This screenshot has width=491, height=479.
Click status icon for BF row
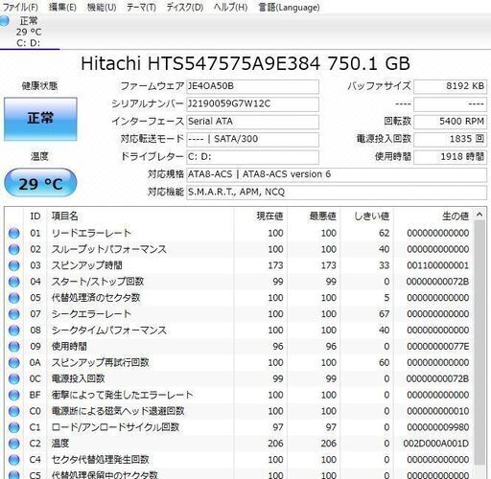(x=13, y=395)
